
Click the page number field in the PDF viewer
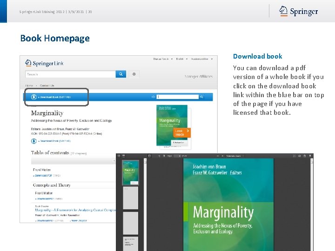177,156
